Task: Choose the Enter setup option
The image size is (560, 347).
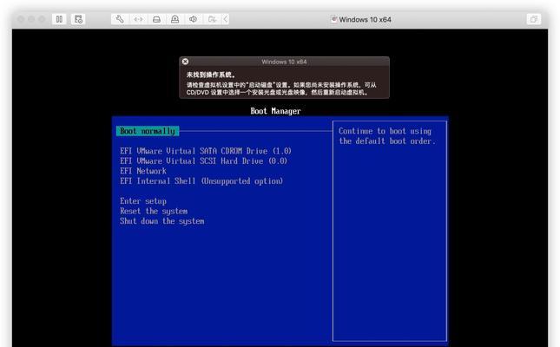Action: tap(143, 201)
